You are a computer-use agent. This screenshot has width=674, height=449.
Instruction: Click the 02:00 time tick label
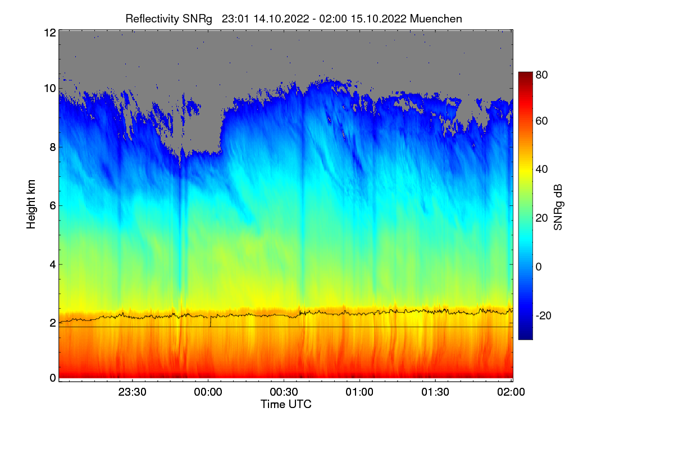pyautogui.click(x=511, y=392)
